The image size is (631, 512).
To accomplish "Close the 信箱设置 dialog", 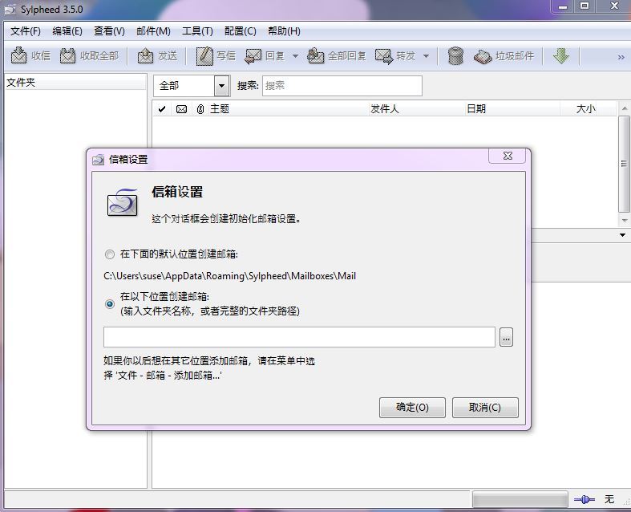I will [508, 156].
